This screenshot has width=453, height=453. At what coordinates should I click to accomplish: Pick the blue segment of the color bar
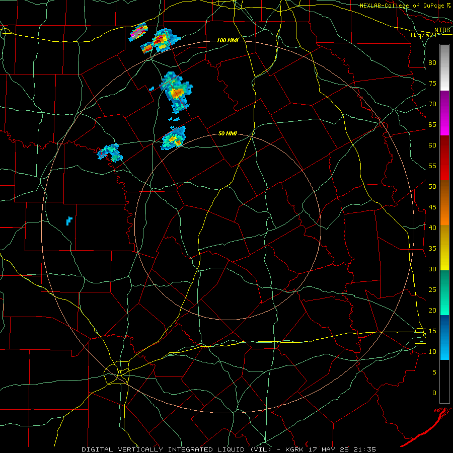(x=444, y=337)
